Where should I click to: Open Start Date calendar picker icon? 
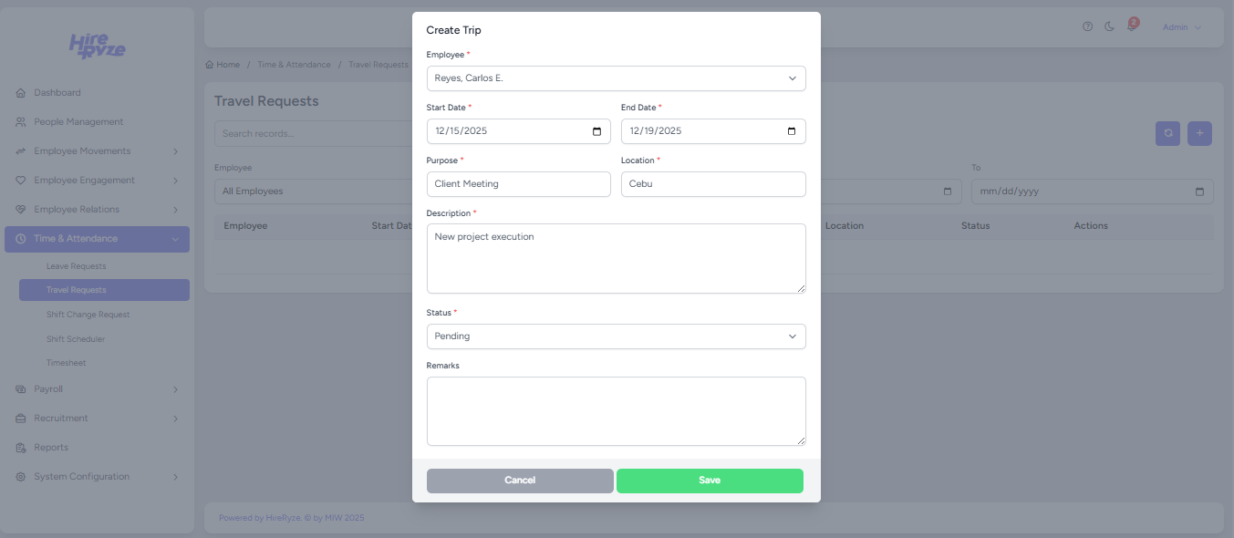click(x=597, y=131)
